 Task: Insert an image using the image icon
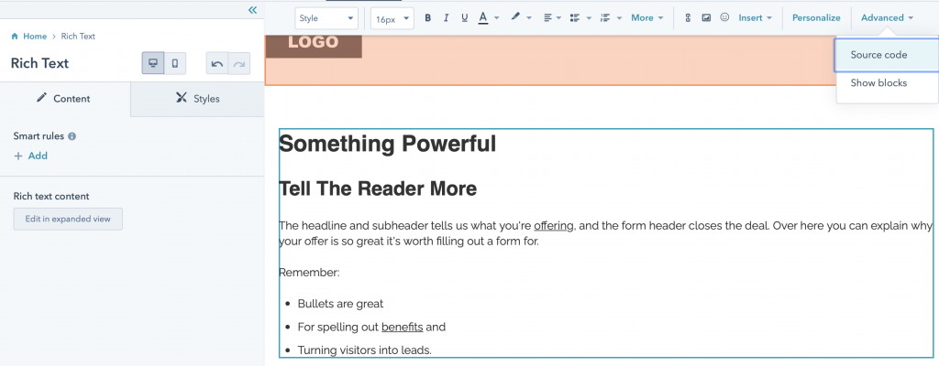(706, 17)
